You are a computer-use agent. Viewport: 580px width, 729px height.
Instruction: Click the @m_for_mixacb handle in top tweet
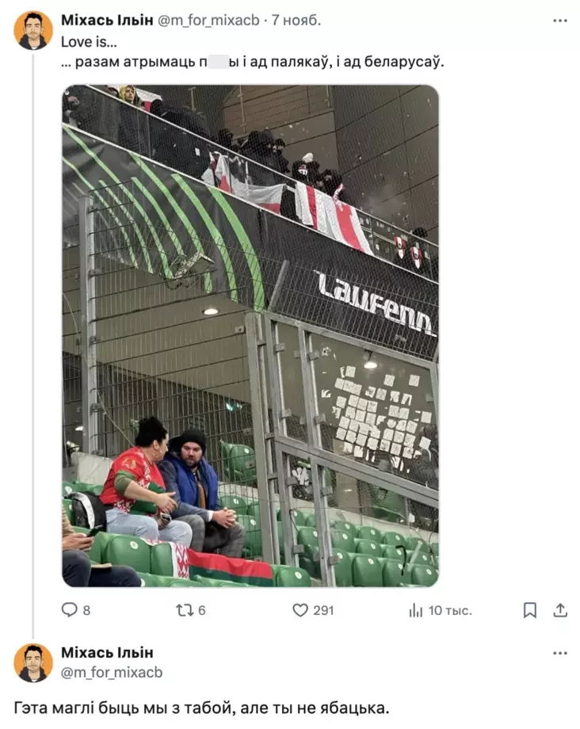208,21
